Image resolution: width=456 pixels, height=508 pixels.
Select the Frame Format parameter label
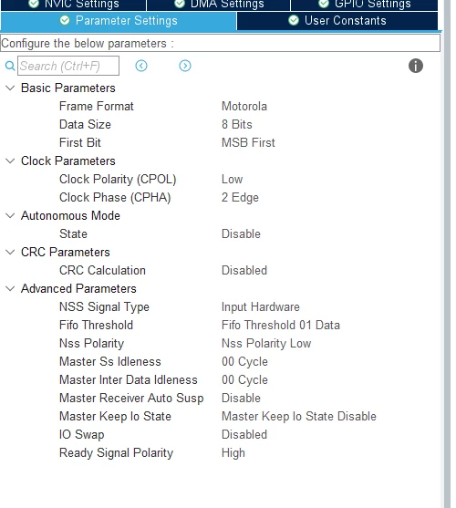pyautogui.click(x=97, y=107)
